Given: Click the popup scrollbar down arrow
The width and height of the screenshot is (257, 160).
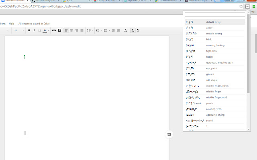Looking at the screenshot, I should pos(248,129).
